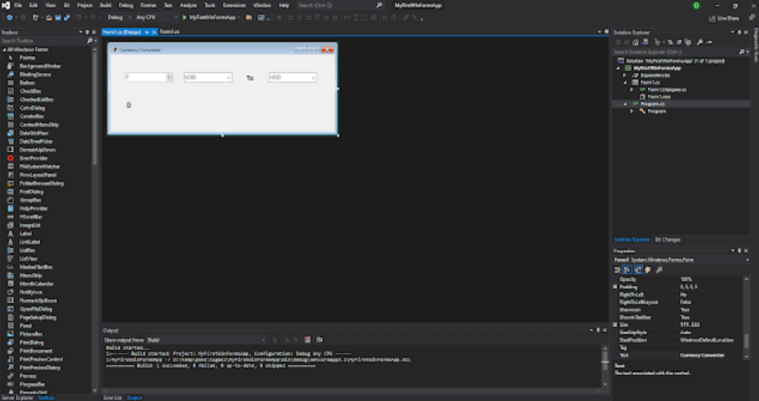Pin the Toolbox panel with auto-hide pin
Image resolution: width=759 pixels, height=401 pixels.
click(x=87, y=33)
